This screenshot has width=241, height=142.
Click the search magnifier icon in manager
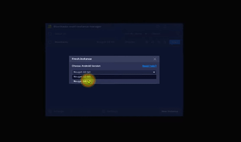[178, 34]
